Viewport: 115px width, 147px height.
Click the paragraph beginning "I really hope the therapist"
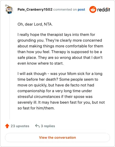(60, 49)
